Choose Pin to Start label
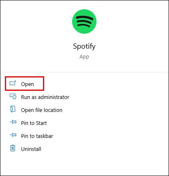The image size is (169, 176). tap(34, 123)
